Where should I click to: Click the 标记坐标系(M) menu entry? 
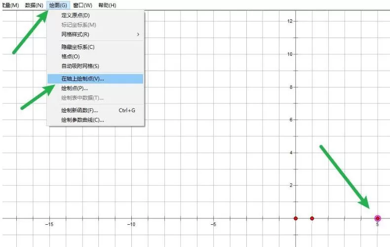pyautogui.click(x=95, y=25)
